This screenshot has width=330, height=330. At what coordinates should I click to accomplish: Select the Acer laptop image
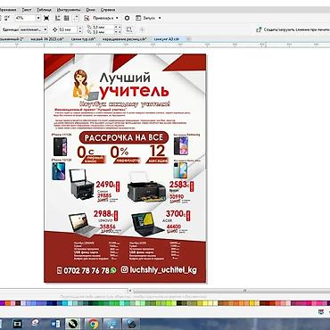(147, 225)
